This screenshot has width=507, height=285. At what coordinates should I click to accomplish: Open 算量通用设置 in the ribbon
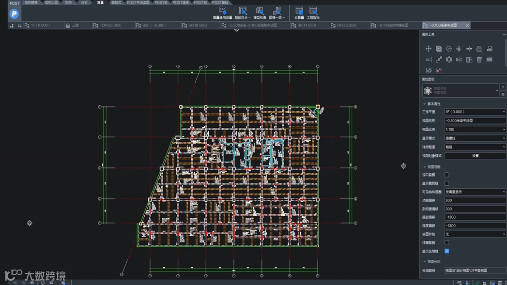pyautogui.click(x=222, y=13)
